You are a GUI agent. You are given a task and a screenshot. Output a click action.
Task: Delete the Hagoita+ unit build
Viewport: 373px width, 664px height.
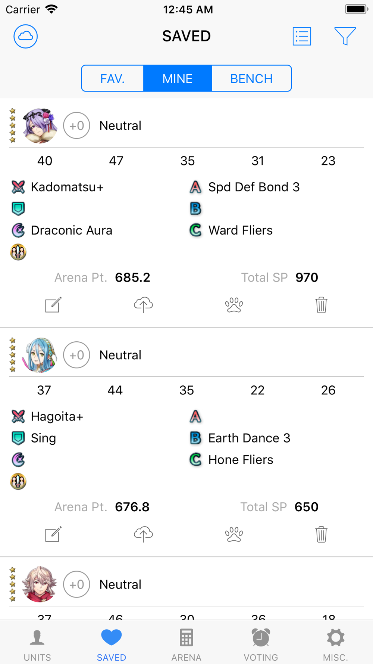(x=321, y=534)
